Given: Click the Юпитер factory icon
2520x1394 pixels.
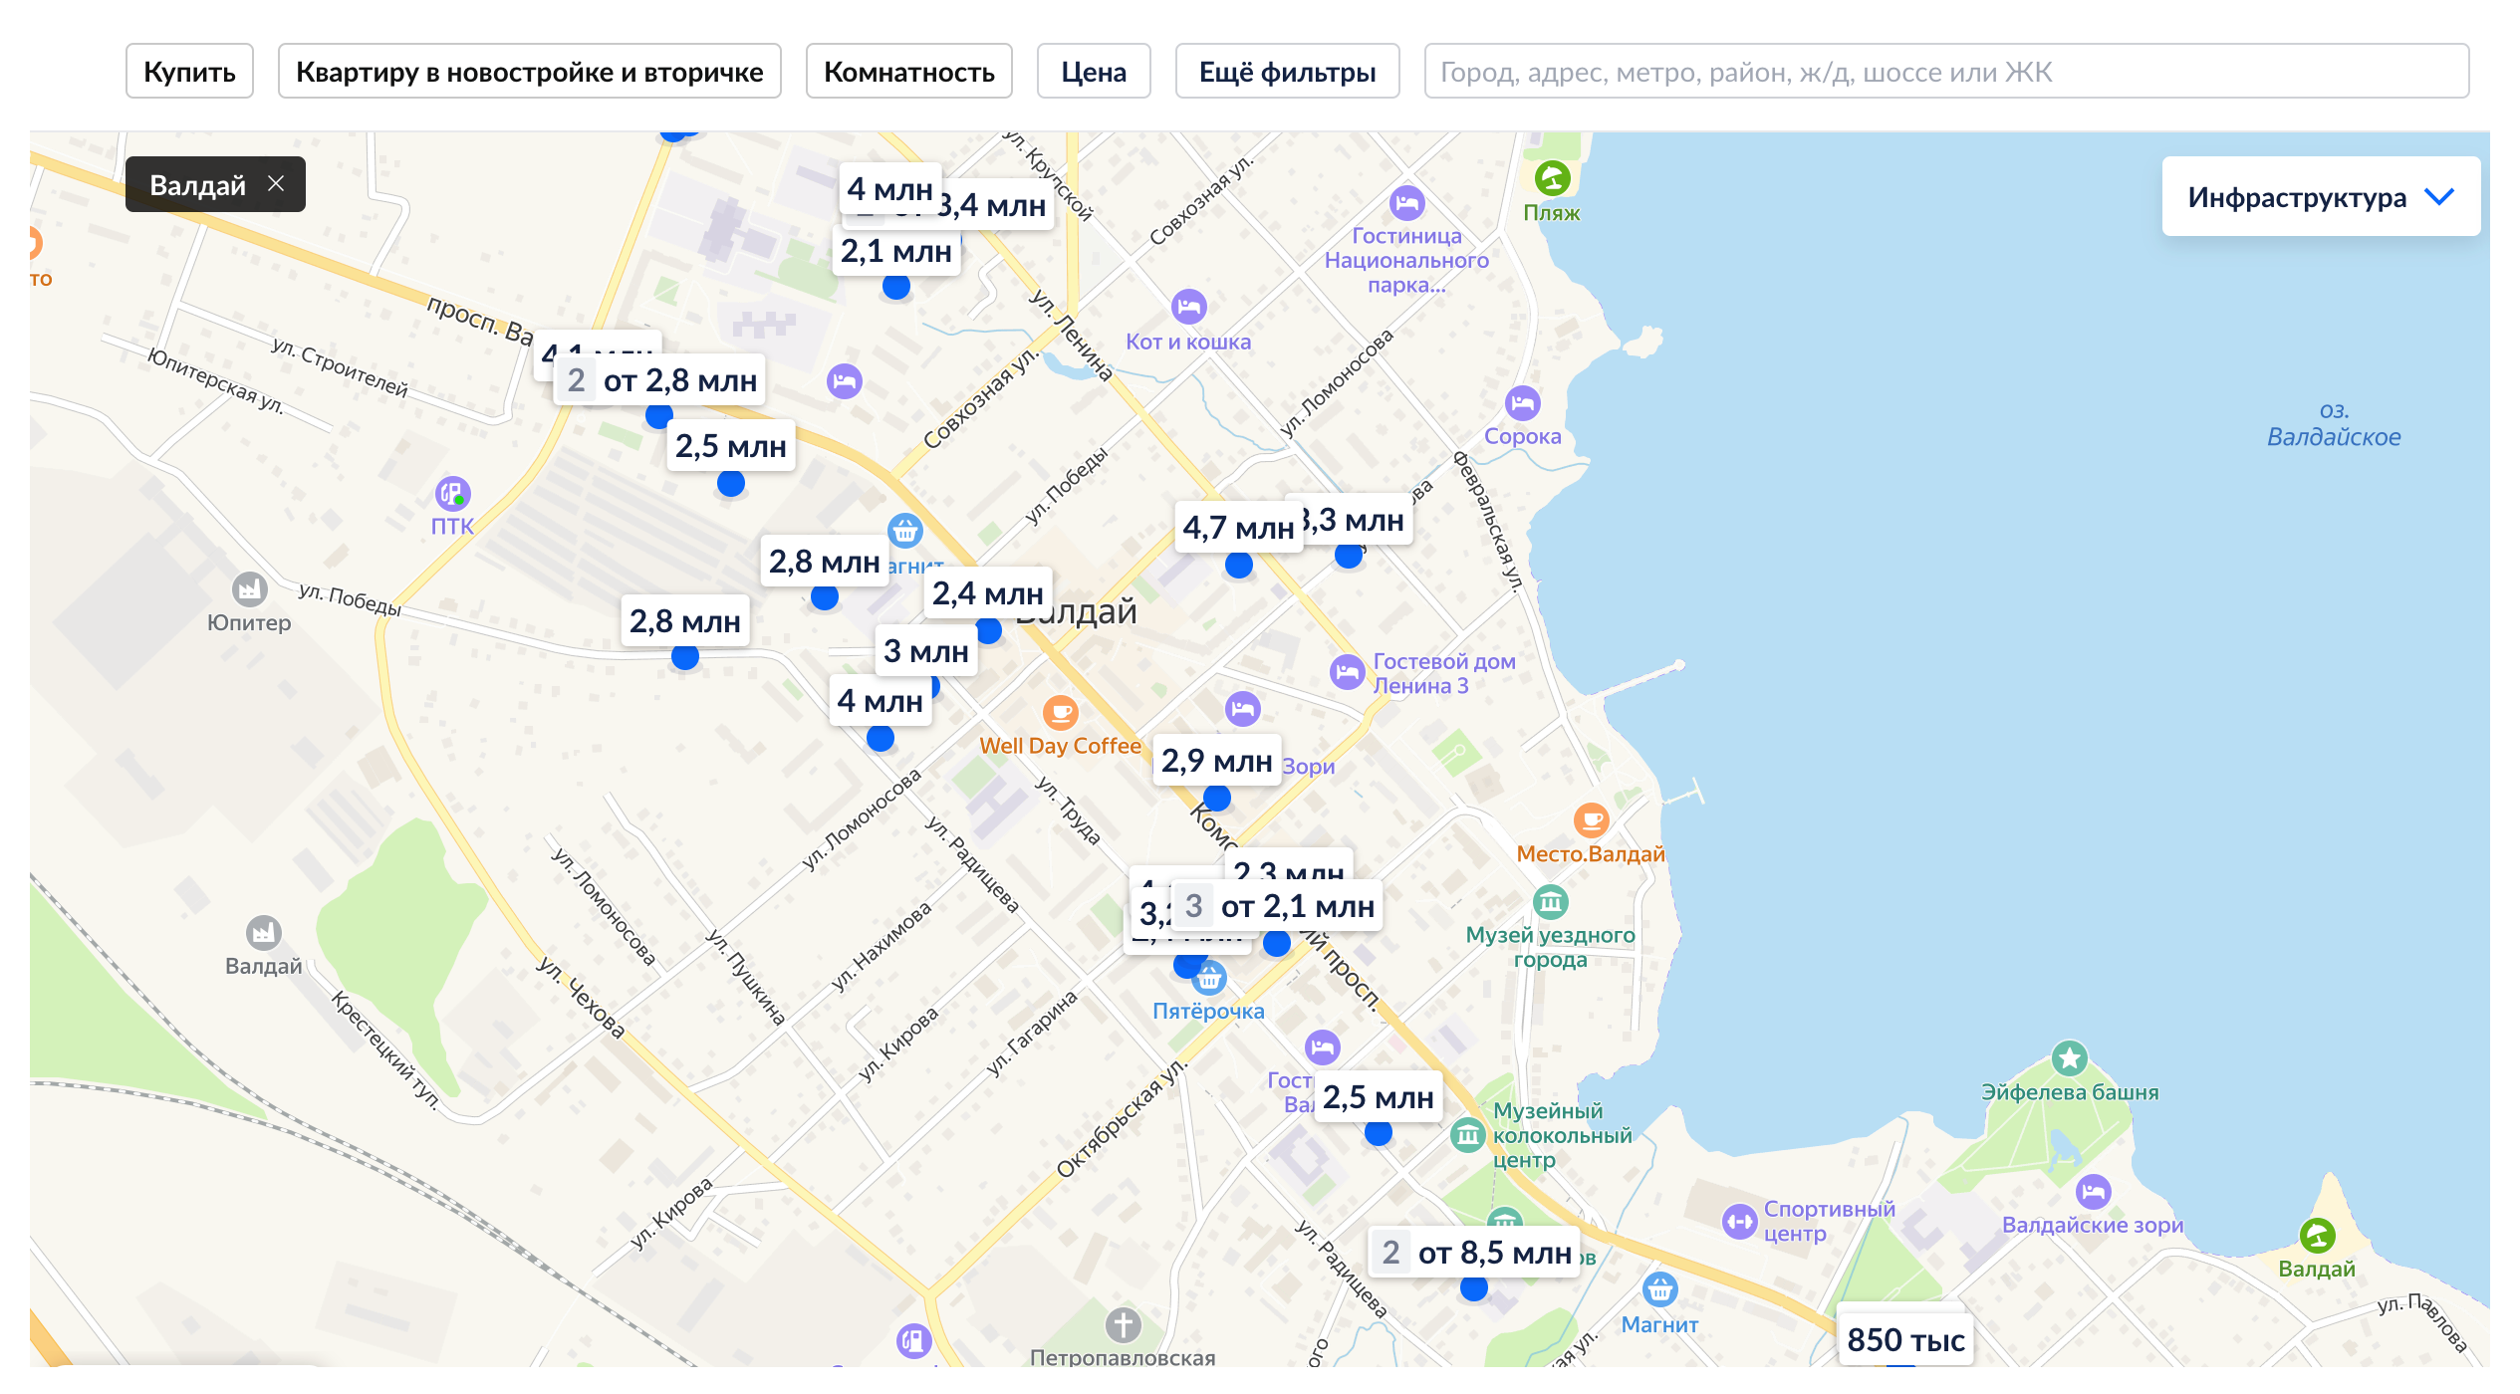Looking at the screenshot, I should (249, 589).
